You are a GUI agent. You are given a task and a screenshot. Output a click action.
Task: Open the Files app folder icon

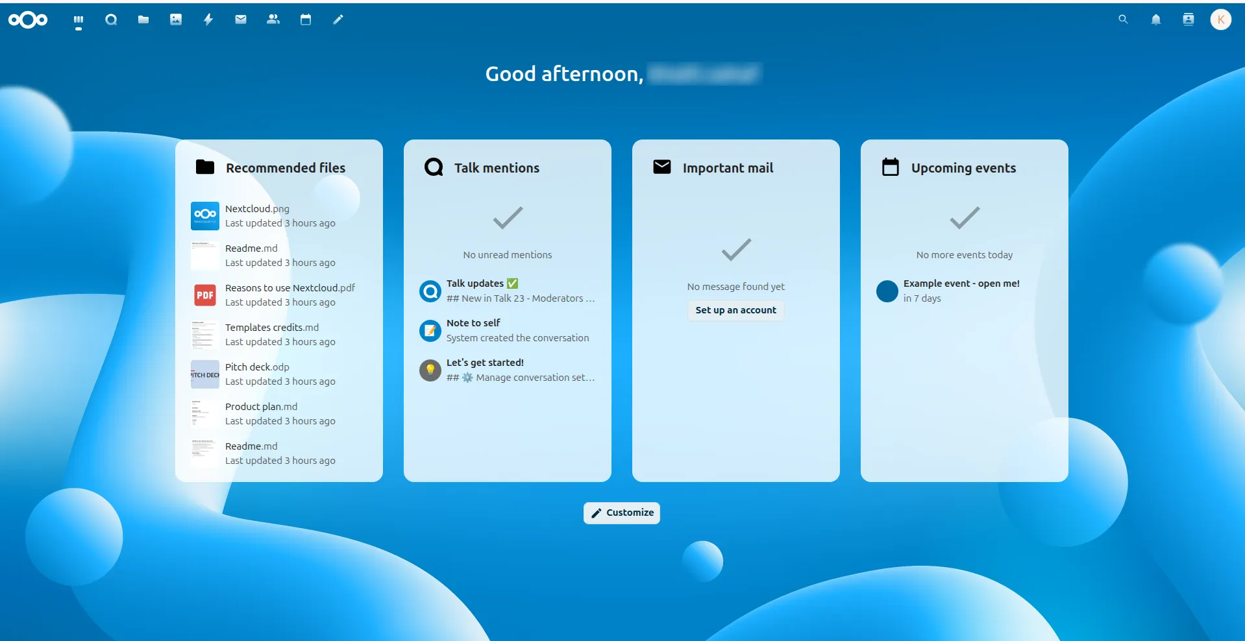point(143,20)
